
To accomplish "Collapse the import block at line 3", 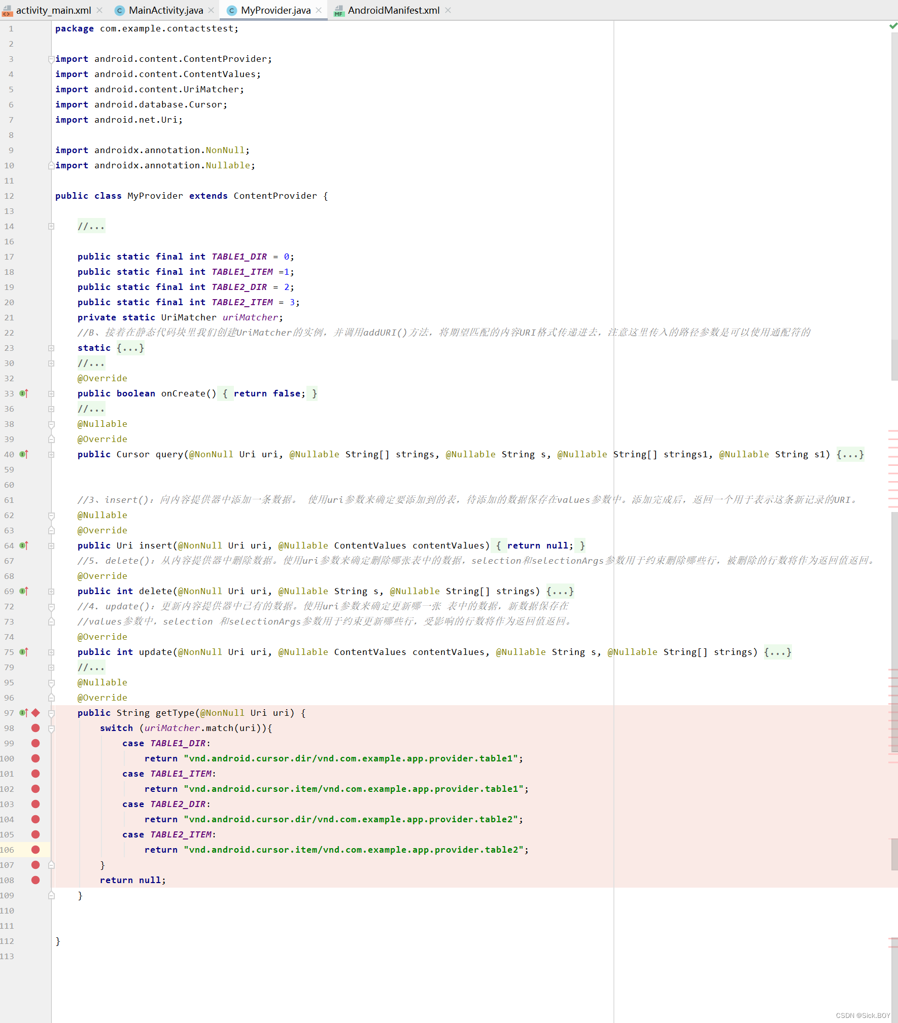I will pyautogui.click(x=51, y=59).
